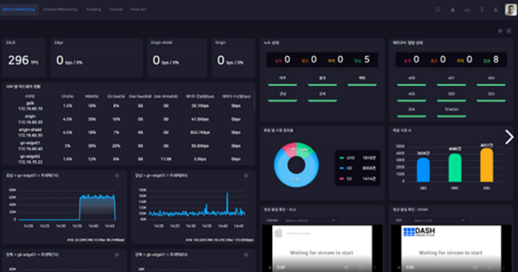Click the Origin-shield card title

[161, 43]
